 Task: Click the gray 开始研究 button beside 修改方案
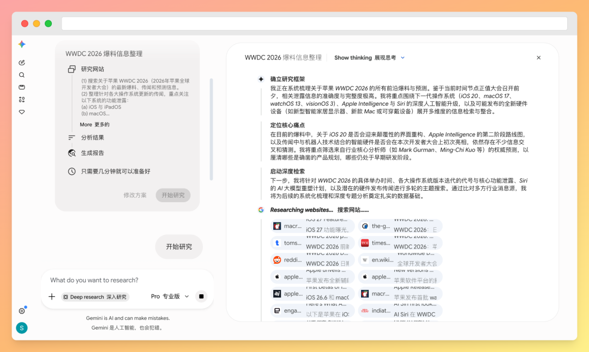coord(173,195)
